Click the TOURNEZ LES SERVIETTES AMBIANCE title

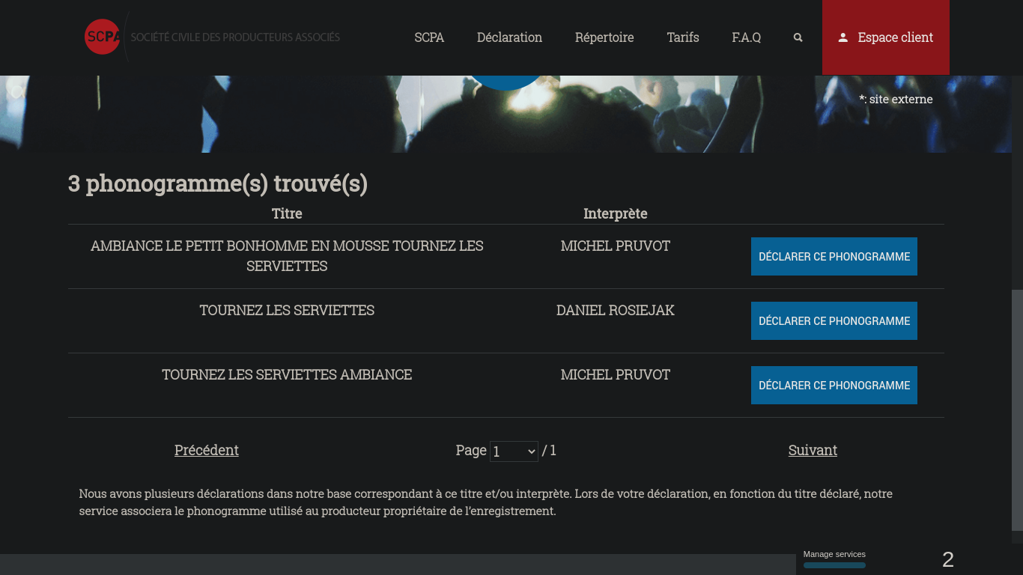287,374
